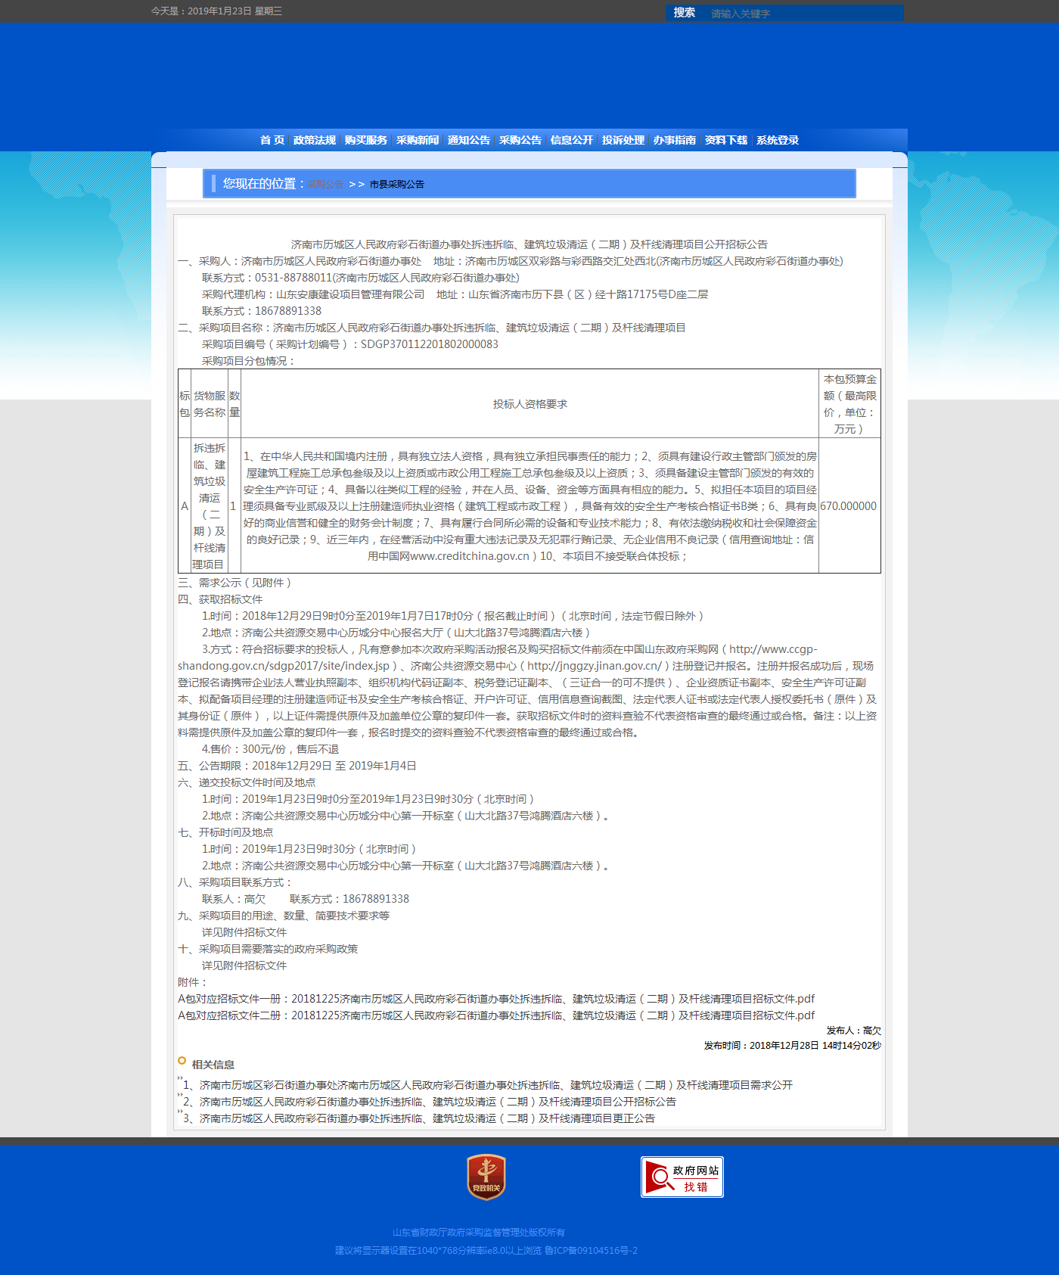The image size is (1059, 1275).
Task: Download A包对应招标文件二册 pdf attachment
Action: coord(496,1015)
